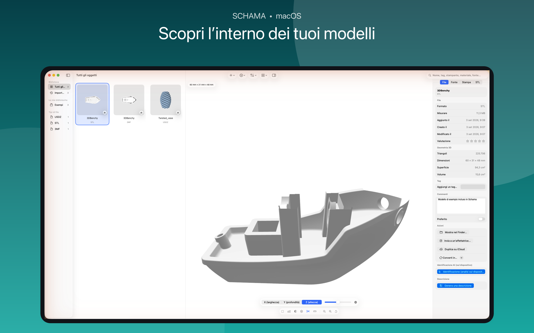Switch to the Fonte tab
534x333 pixels.
454,82
